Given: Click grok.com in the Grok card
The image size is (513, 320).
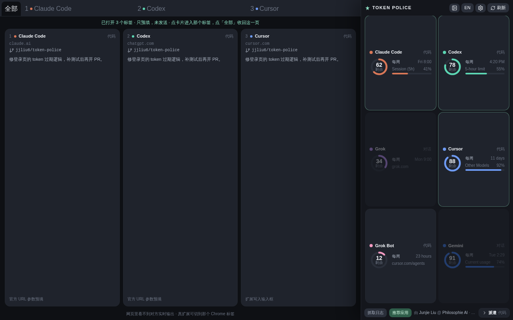Looking at the screenshot, I should (x=400, y=167).
